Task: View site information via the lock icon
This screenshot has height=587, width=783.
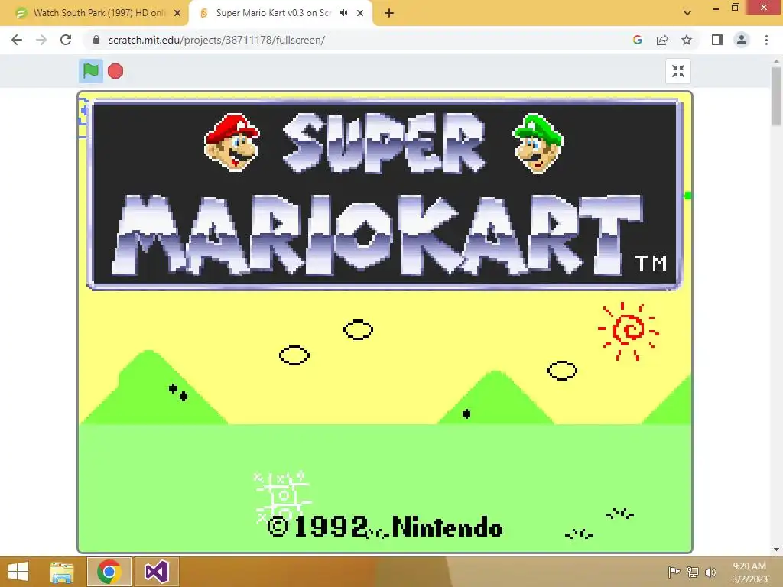Action: 96,40
